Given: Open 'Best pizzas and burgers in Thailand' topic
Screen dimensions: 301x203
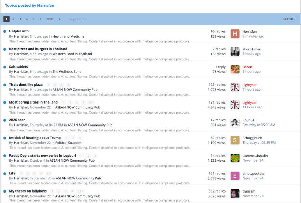Looking at the screenshot, I should click(x=38, y=49).
